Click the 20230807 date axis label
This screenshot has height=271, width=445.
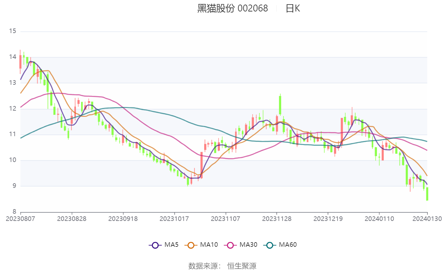tap(21, 219)
